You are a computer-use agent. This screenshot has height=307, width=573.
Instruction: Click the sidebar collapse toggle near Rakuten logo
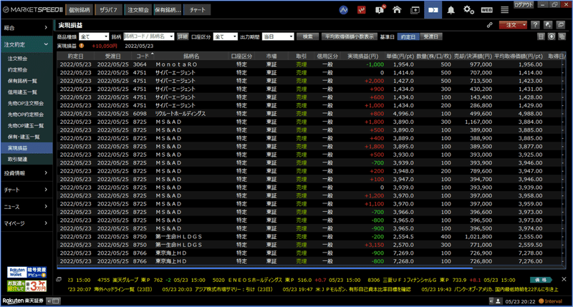(53, 301)
